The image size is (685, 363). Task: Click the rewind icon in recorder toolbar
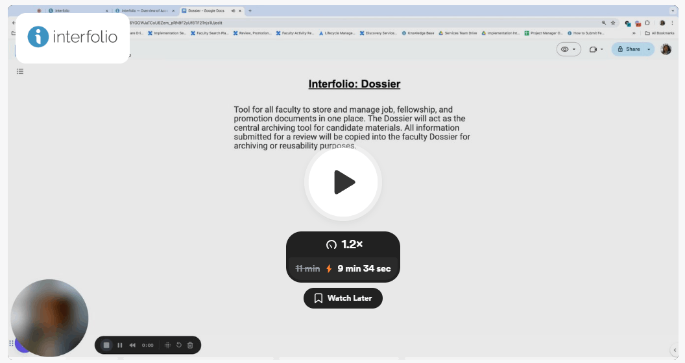click(x=132, y=345)
